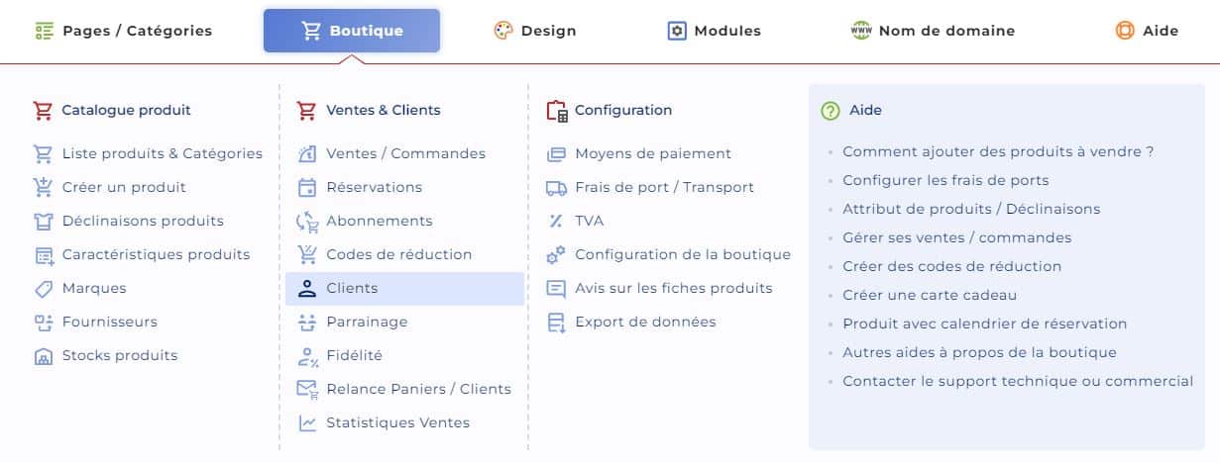Follow the link Contacter le support technique ou commercial
Image resolution: width=1220 pixels, height=463 pixels.
[1018, 381]
